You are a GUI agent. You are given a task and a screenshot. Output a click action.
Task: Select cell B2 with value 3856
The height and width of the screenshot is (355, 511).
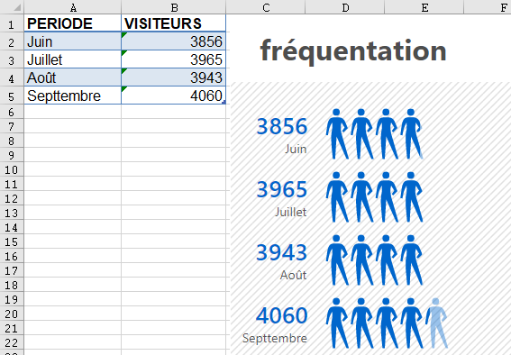[173, 41]
